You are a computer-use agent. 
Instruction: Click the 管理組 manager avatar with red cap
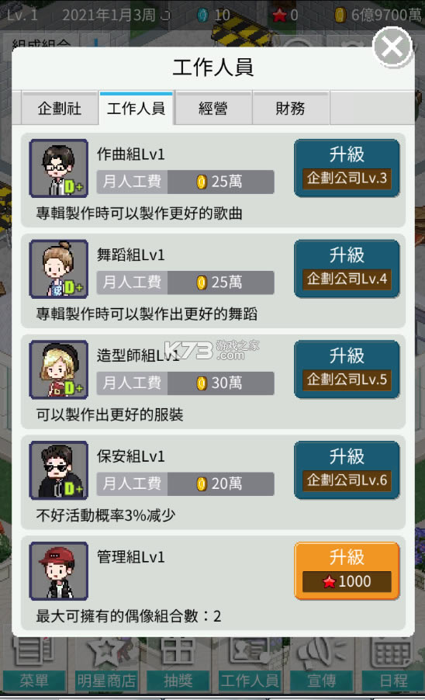[x=58, y=571]
